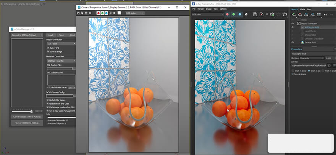Screen dimensions: 336x155
Task: Toggle green channel in Clone of Perspective window
Action: point(102,13)
